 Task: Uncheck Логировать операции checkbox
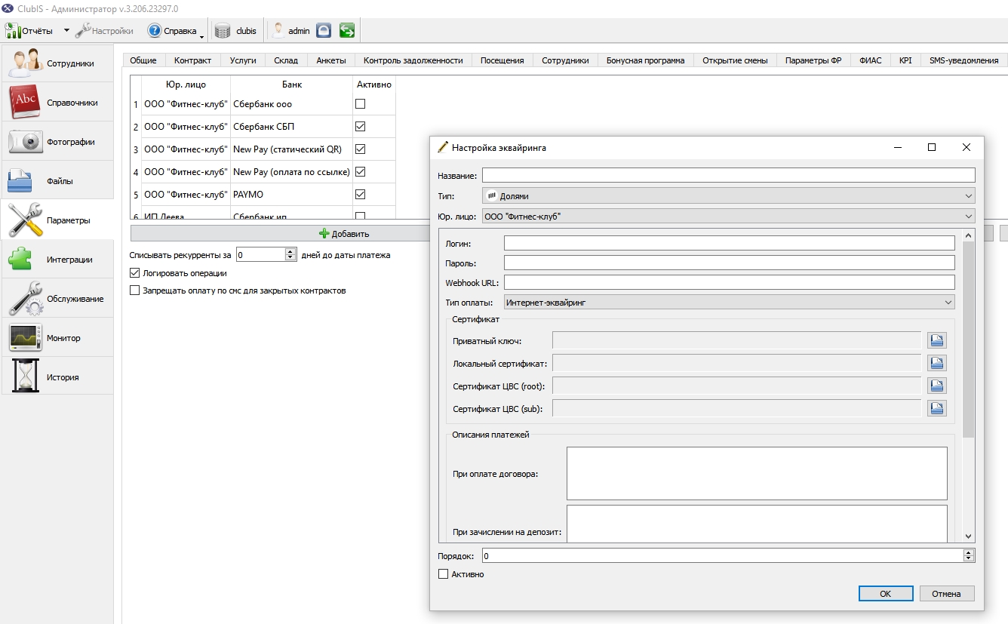tap(135, 273)
